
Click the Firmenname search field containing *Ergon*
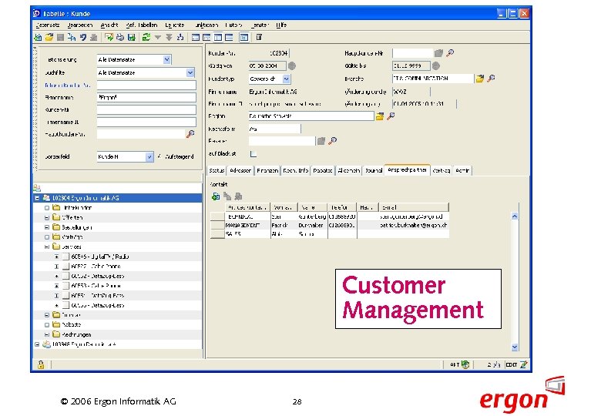click(146, 98)
